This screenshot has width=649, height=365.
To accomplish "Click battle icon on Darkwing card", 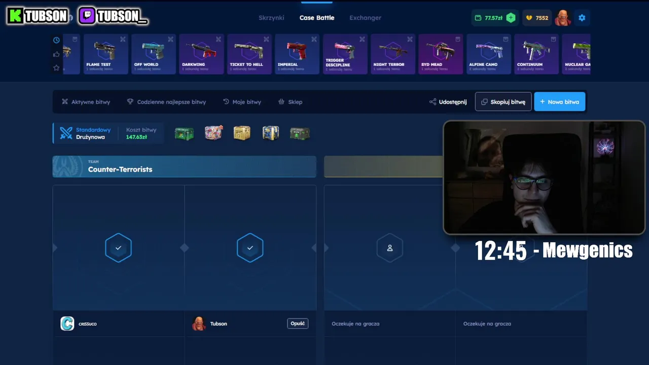I will point(219,39).
